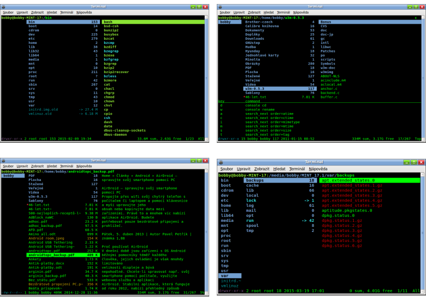Select the bzip2recover file entry

[x=116, y=72]
